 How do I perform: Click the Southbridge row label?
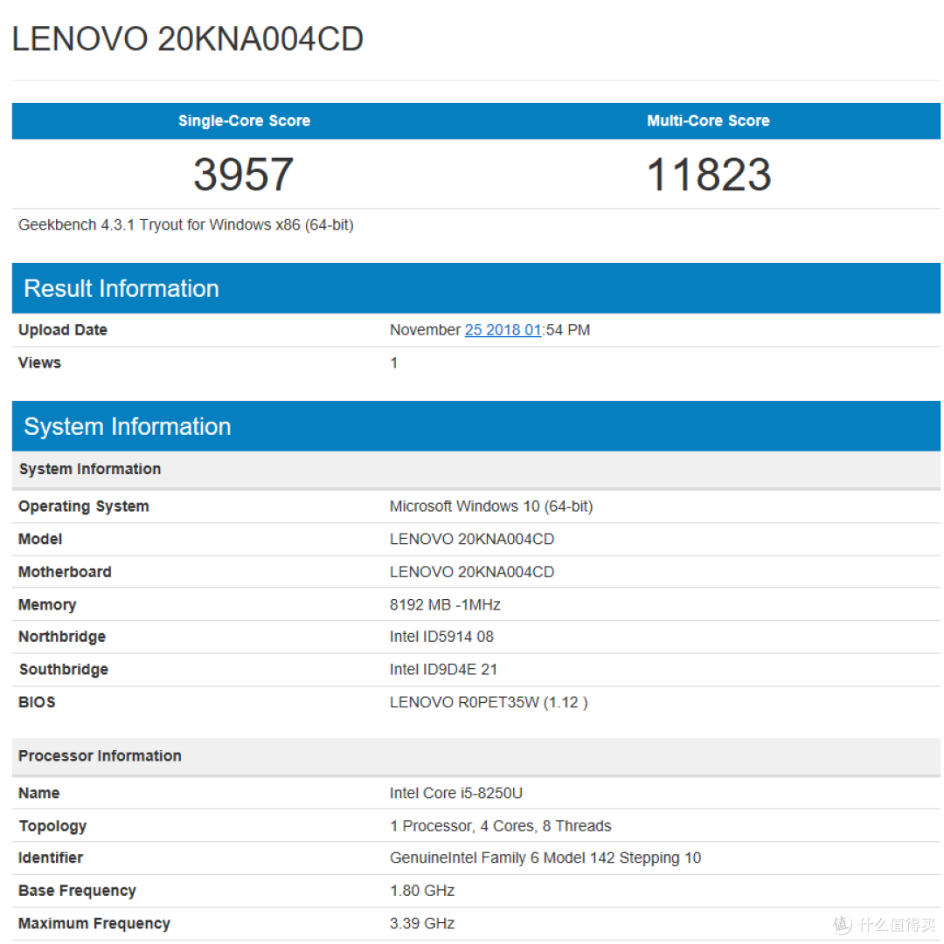64,670
